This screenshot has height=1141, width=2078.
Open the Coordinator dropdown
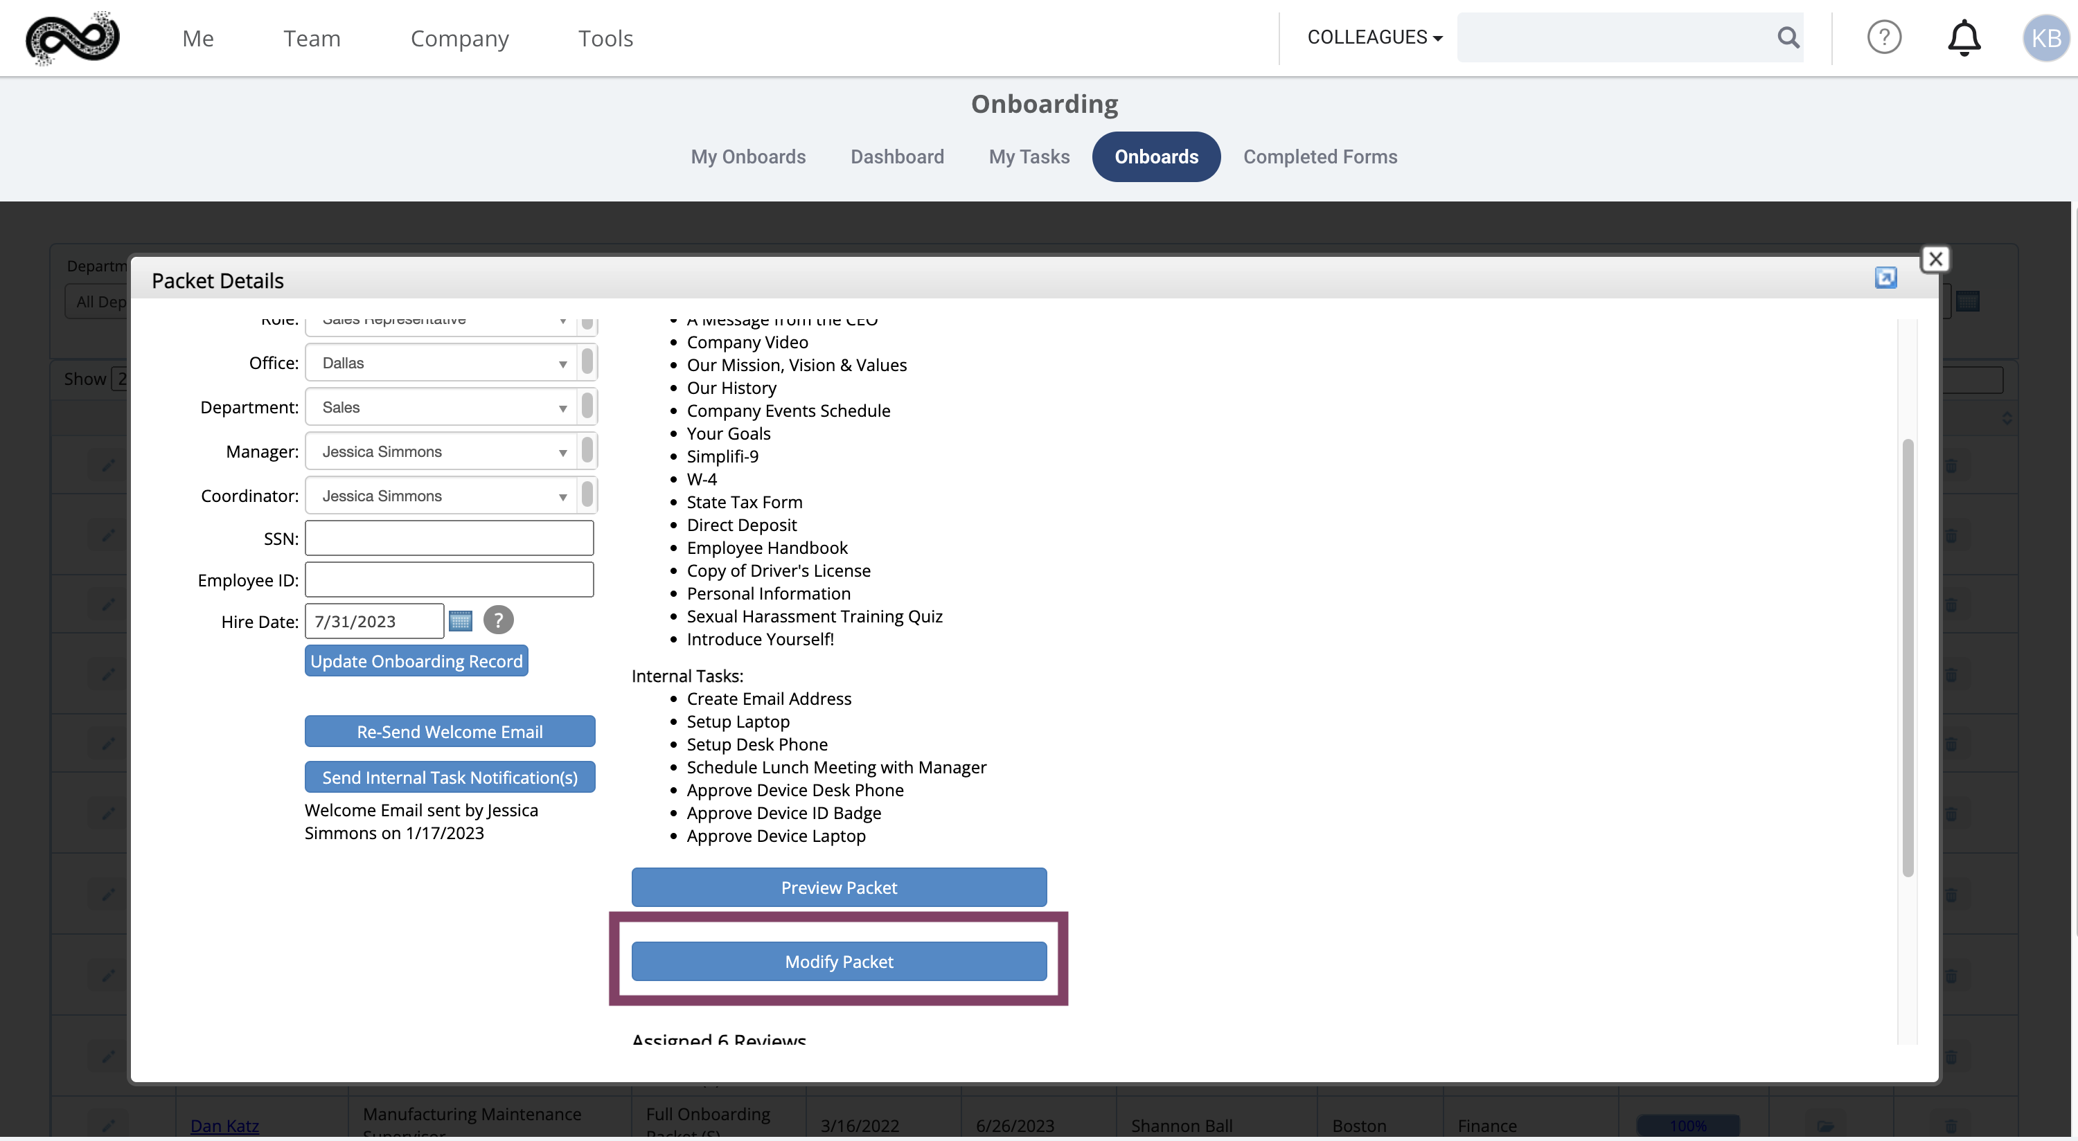(451, 496)
